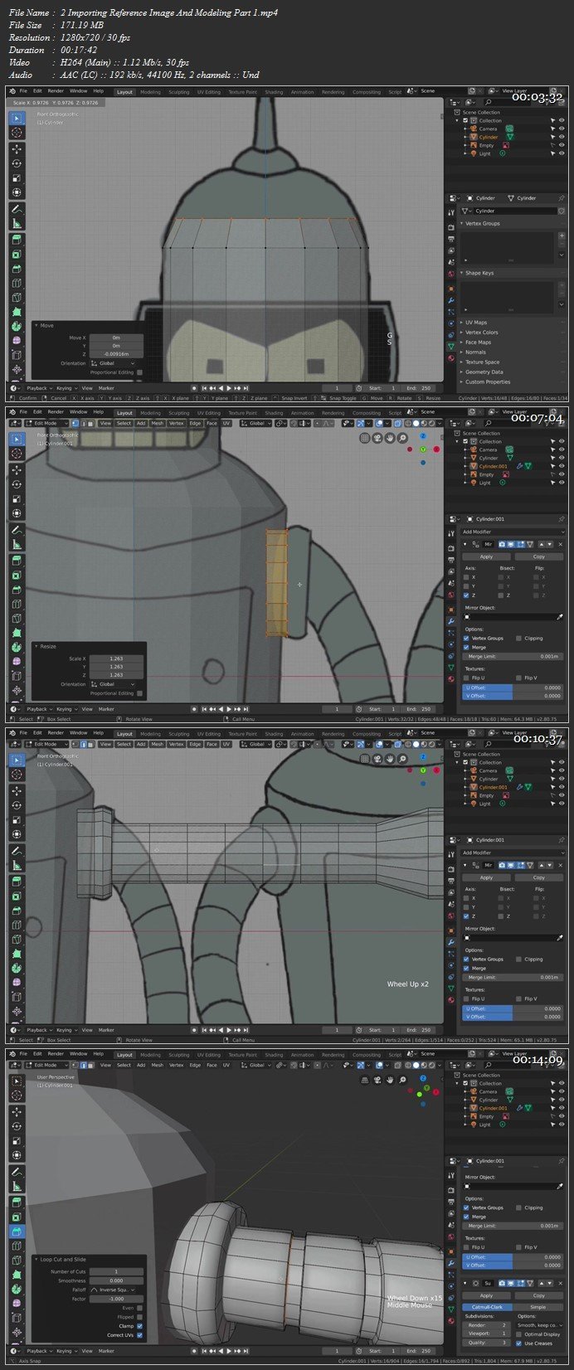Hide Light via its eye icon in the 00:07:04 outliner
Viewport: 574px width, 1370px height.
[562, 483]
